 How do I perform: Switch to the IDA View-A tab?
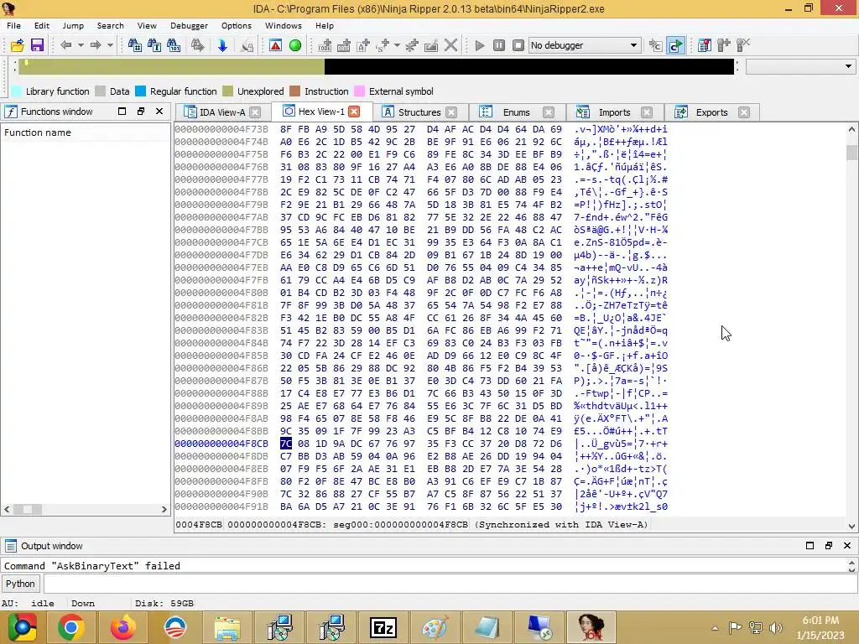pyautogui.click(x=221, y=112)
